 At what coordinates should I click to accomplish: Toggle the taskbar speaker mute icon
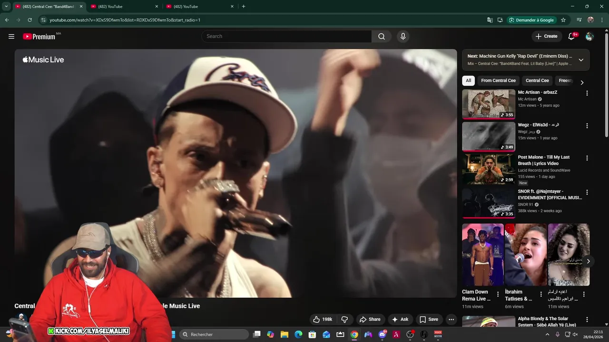(575, 334)
